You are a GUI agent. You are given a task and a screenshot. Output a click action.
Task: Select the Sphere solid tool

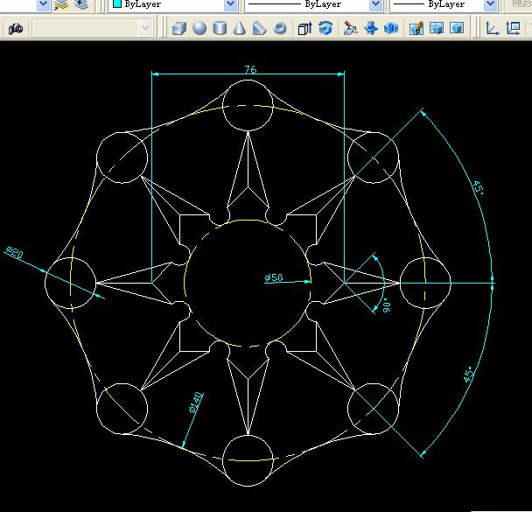(199, 28)
